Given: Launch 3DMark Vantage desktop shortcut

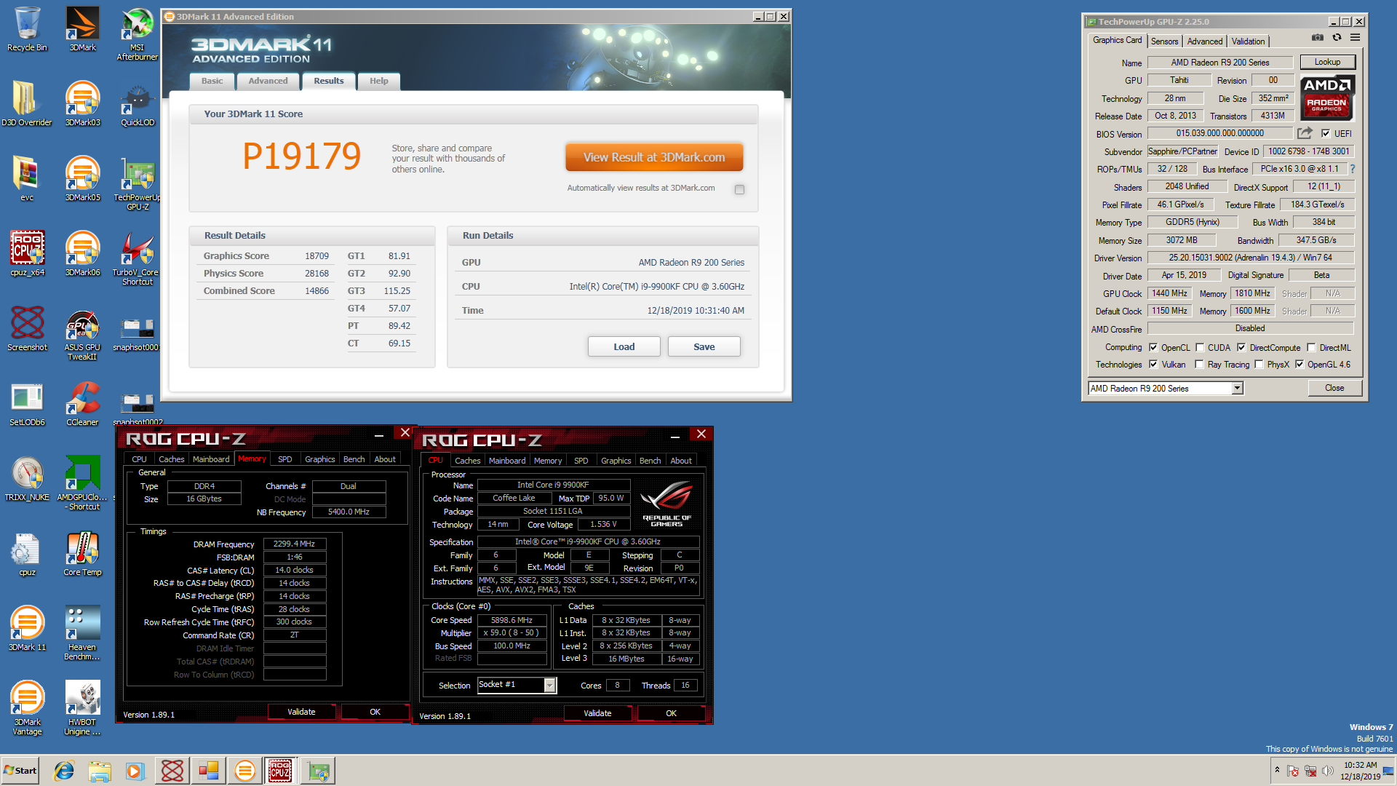Looking at the screenshot, I should click(27, 708).
